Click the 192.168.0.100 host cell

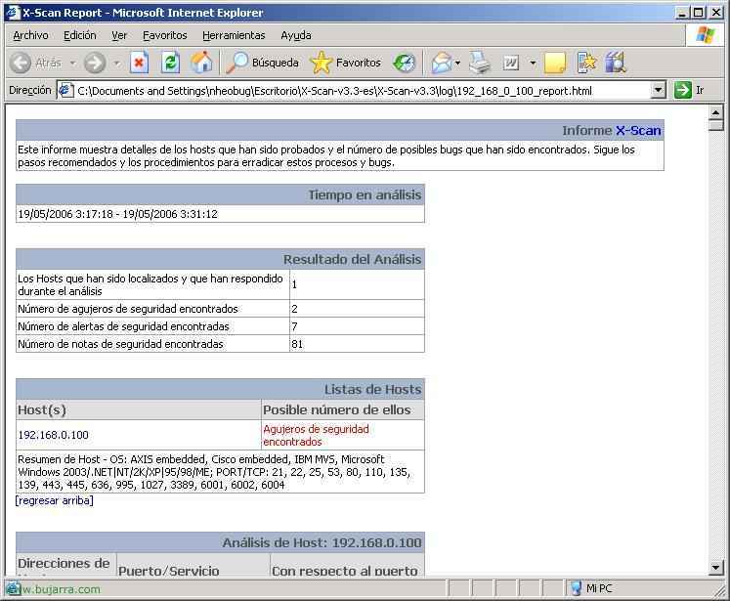(139, 435)
